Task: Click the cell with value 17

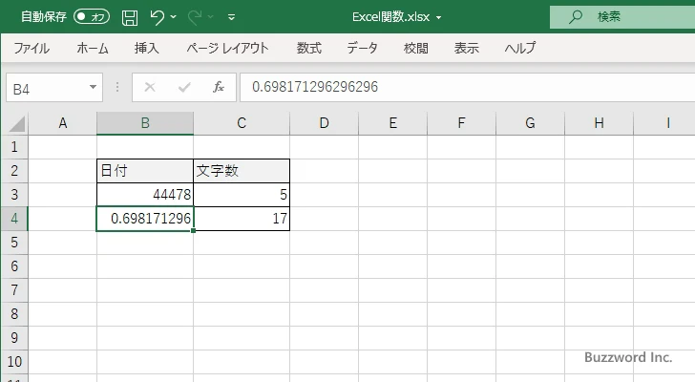Action: [242, 219]
